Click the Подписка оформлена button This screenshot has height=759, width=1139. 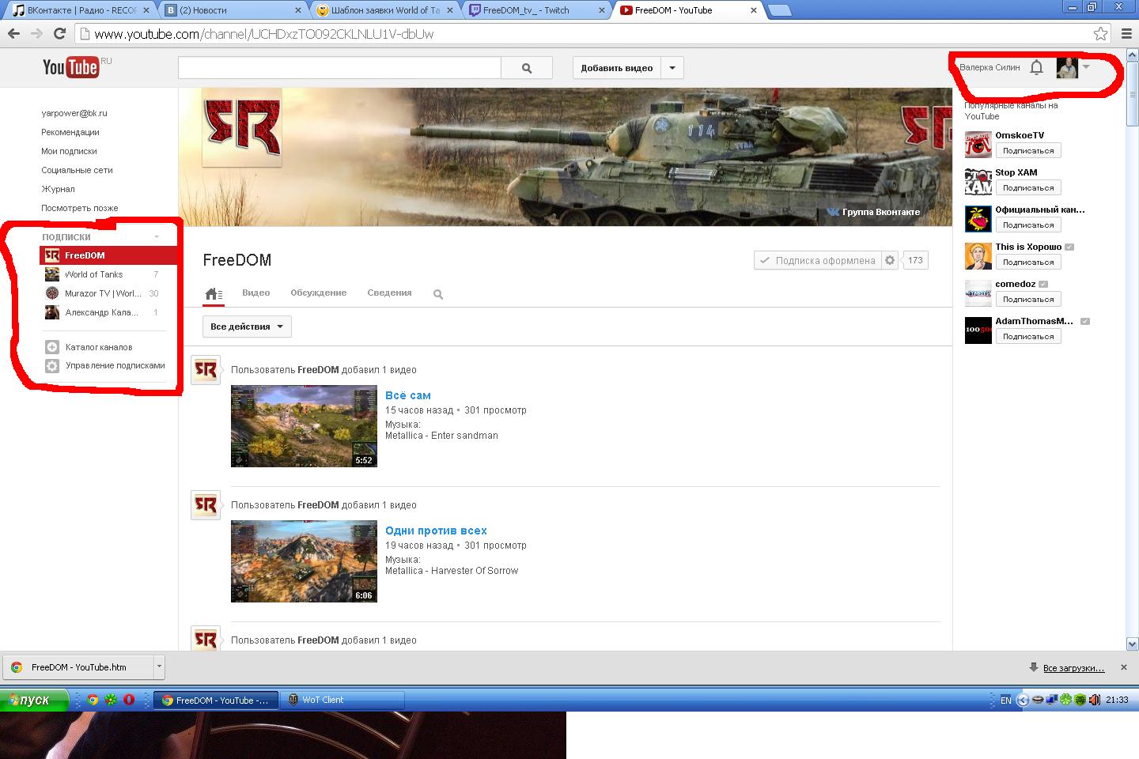(817, 260)
